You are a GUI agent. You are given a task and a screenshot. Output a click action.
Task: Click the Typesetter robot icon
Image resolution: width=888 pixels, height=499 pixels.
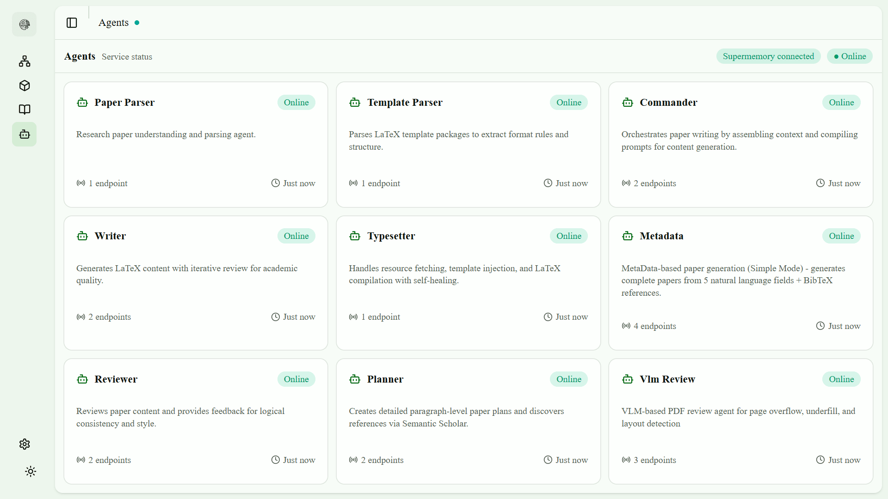coord(355,236)
